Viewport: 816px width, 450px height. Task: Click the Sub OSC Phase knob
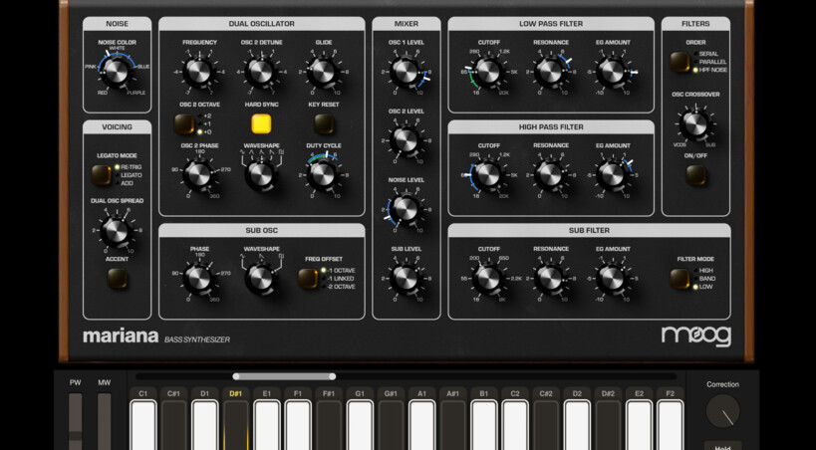199,279
